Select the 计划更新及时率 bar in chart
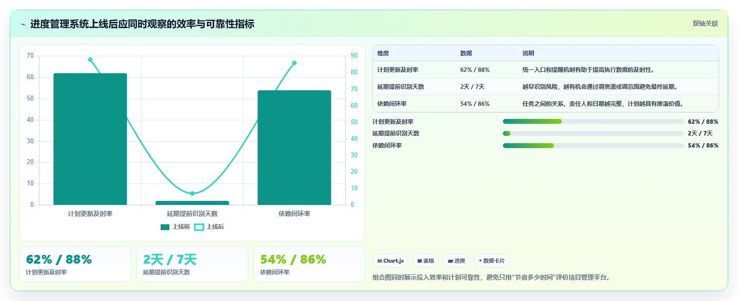This screenshot has height=301, width=738. [x=90, y=139]
